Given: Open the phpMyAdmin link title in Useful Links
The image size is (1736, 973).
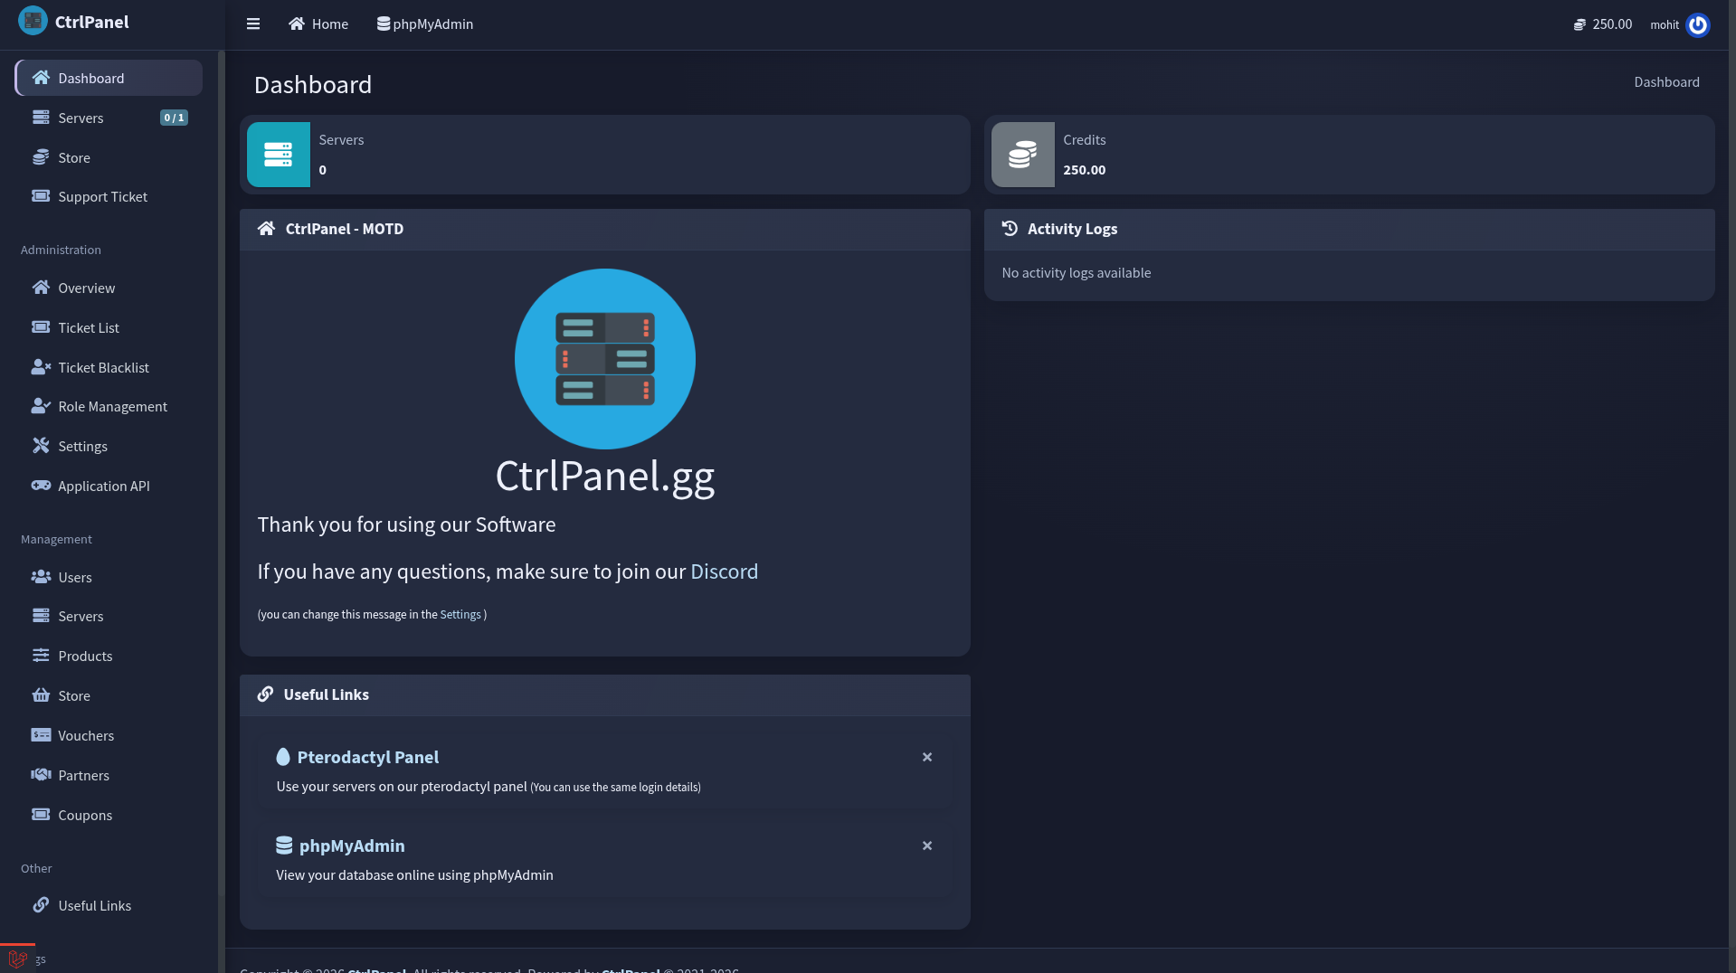Looking at the screenshot, I should (352, 845).
